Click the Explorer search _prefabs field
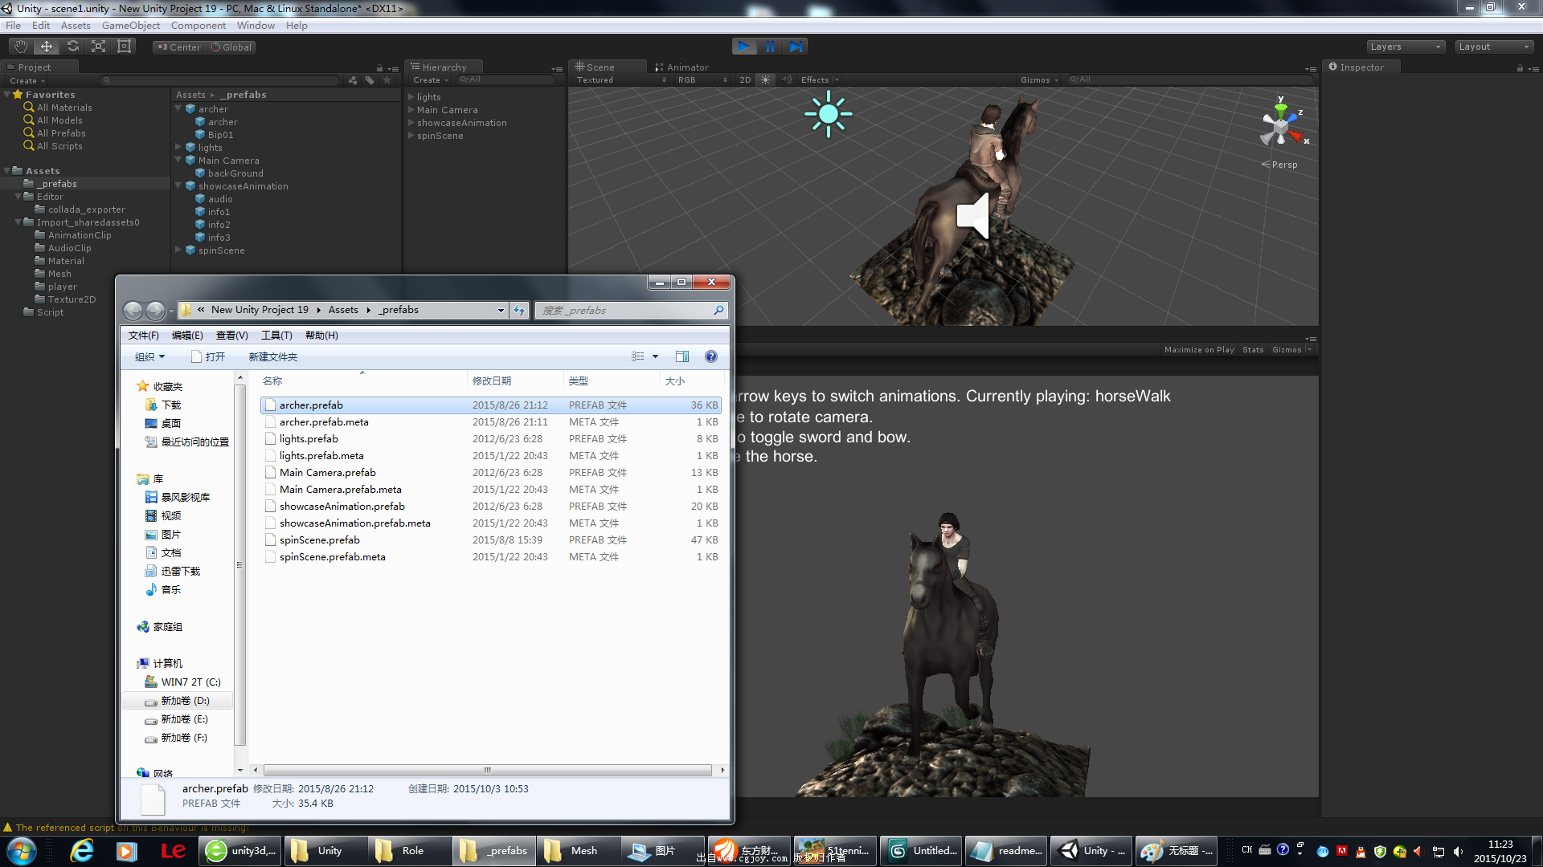The image size is (1543, 867). pyautogui.click(x=631, y=310)
